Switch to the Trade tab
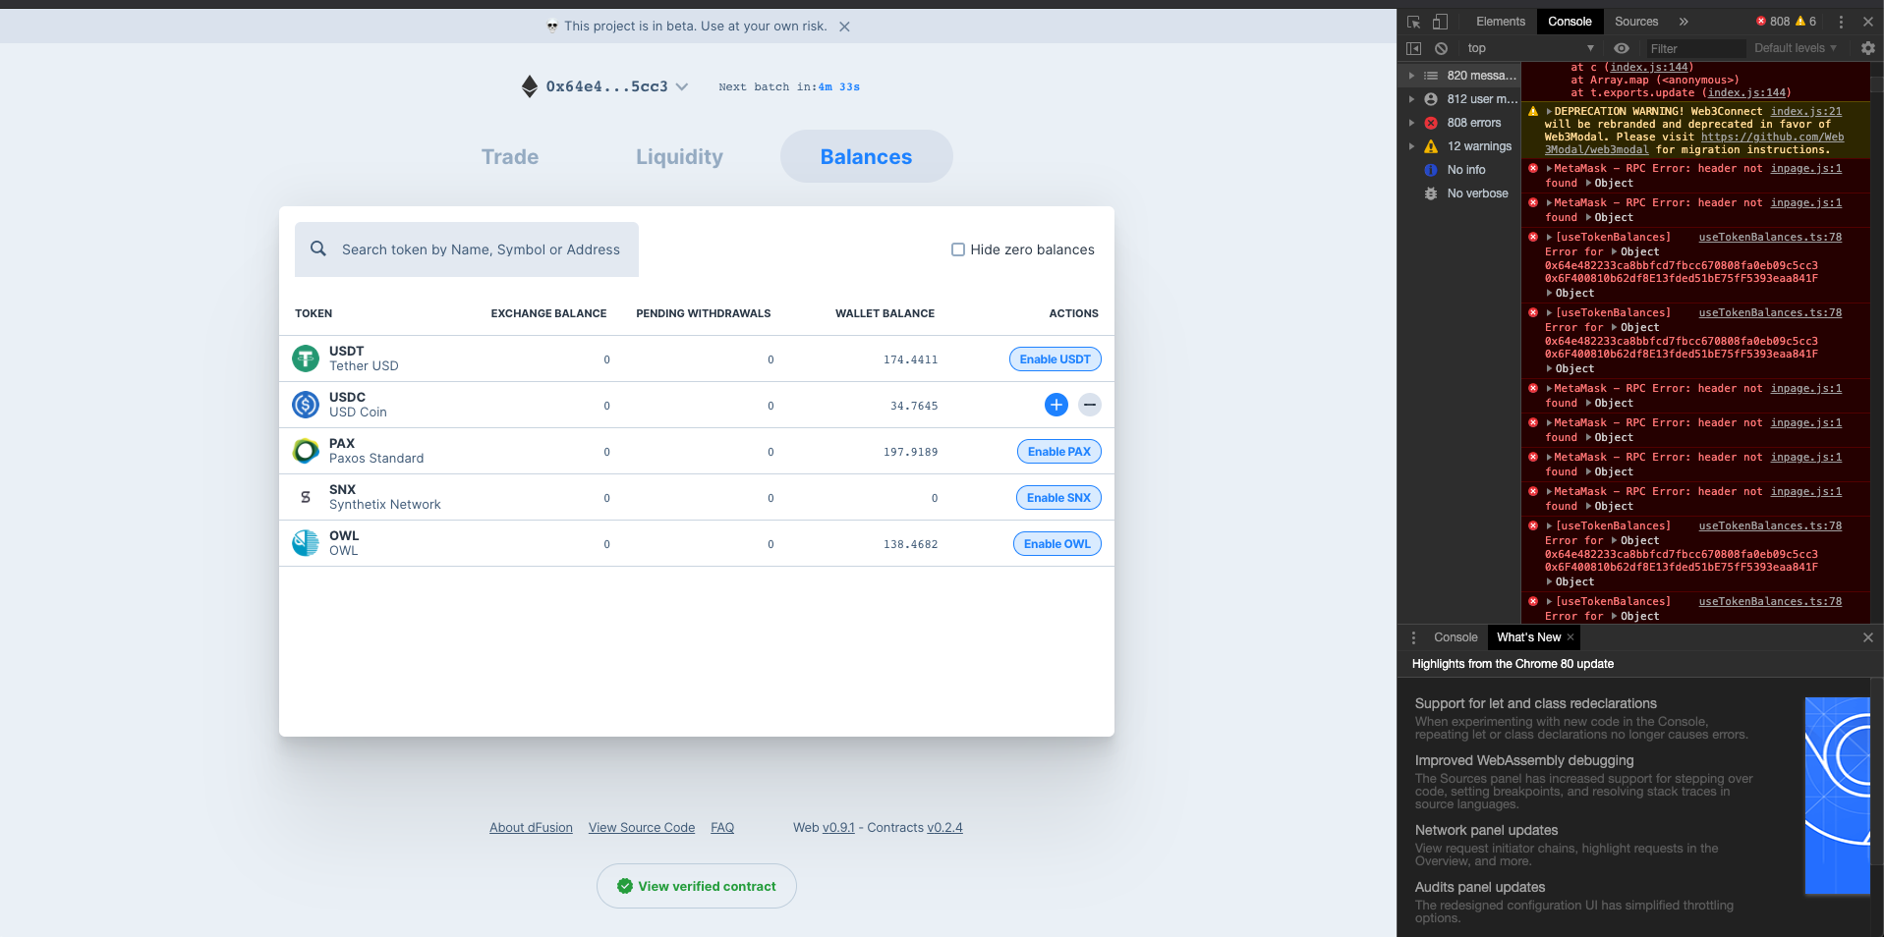This screenshot has width=1884, height=937. point(509,156)
